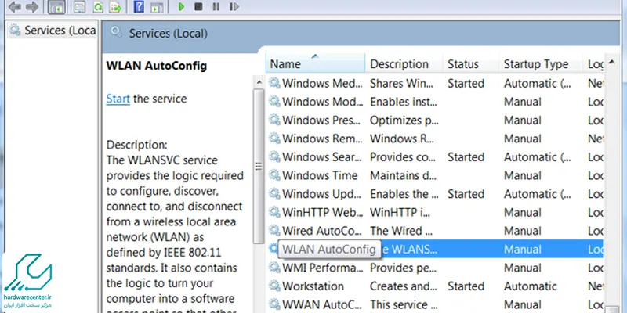This screenshot has width=627, height=313.
Task: Open Help via blue question mark icon
Action: [x=139, y=7]
